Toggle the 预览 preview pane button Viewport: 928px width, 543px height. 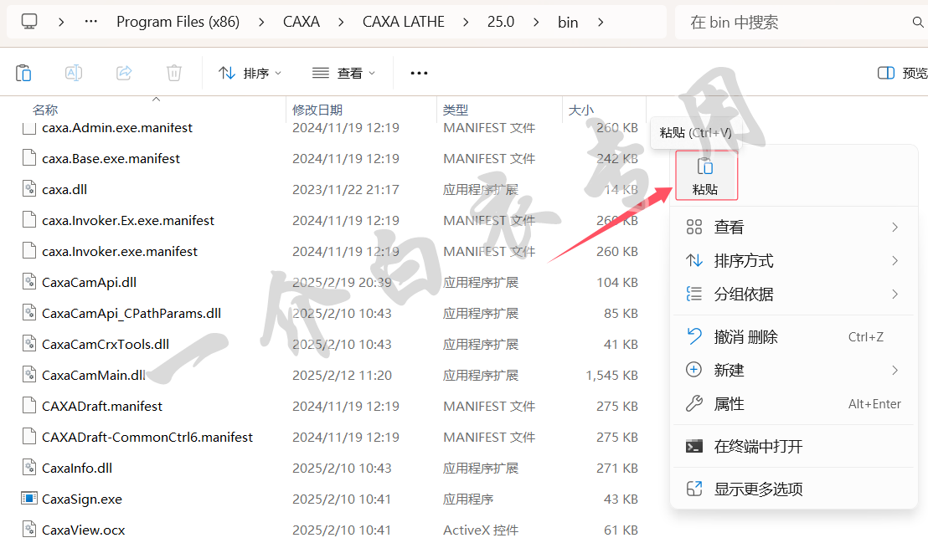pyautogui.click(x=903, y=73)
